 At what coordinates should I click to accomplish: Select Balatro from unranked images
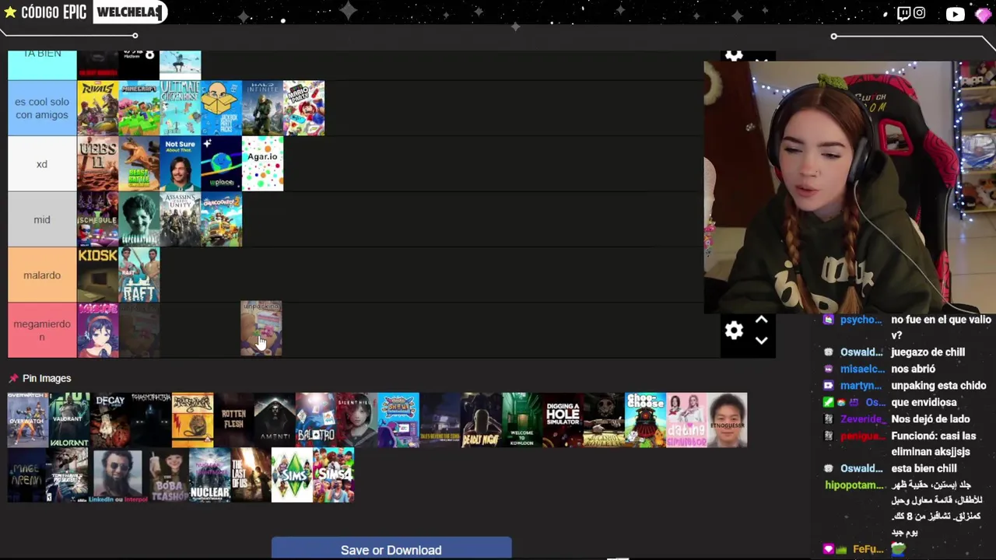(x=316, y=420)
